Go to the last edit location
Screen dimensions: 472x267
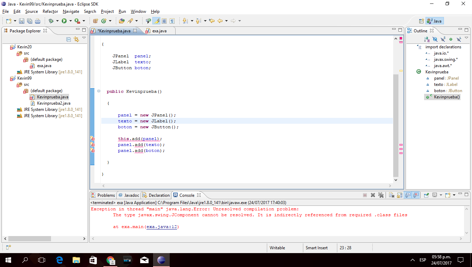[x=212, y=21]
